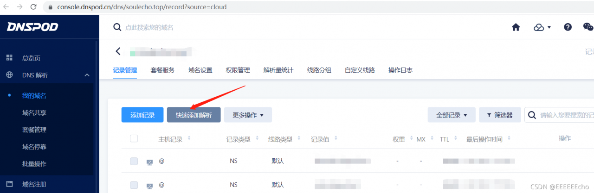Click the MX column header
594x193 pixels.
tap(421, 139)
